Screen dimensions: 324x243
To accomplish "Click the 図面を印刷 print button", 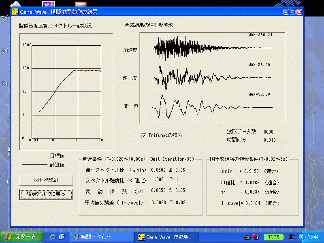I will 46,180.
